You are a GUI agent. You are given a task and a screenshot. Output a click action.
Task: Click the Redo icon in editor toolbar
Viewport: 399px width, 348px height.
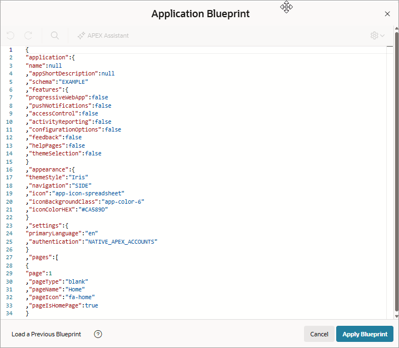28,36
